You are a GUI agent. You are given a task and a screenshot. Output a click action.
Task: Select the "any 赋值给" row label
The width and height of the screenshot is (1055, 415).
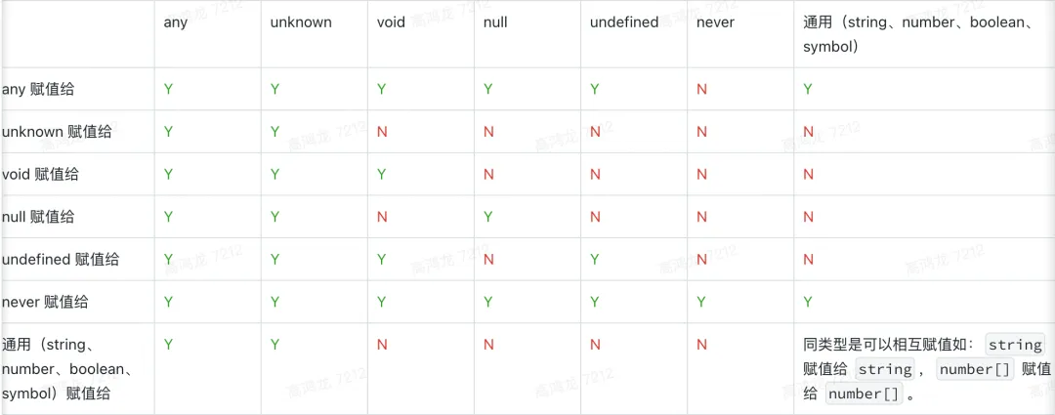pyautogui.click(x=38, y=89)
